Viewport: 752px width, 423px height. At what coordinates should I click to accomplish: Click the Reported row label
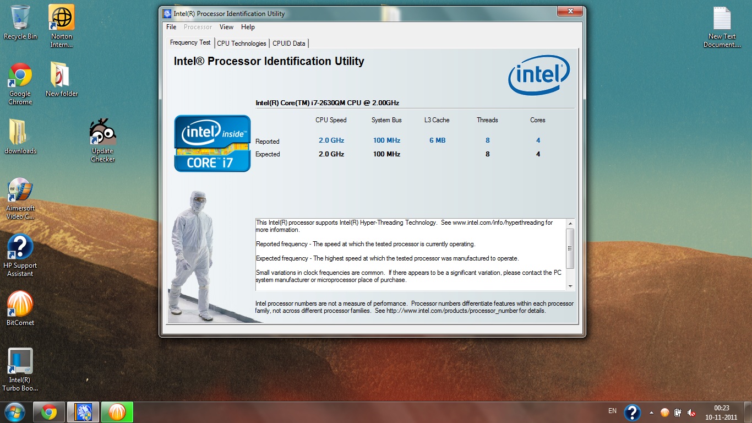268,142
